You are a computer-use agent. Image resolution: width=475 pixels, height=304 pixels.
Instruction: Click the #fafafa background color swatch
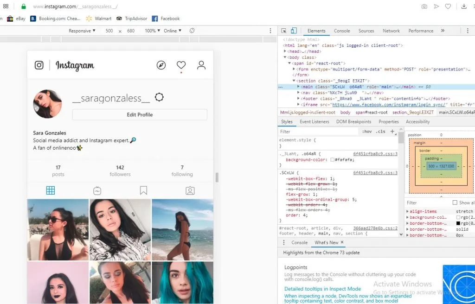click(332, 159)
